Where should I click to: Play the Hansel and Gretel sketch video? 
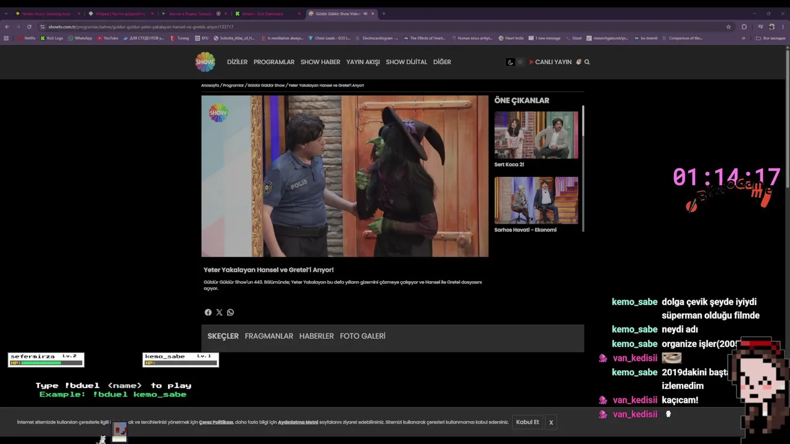344,176
